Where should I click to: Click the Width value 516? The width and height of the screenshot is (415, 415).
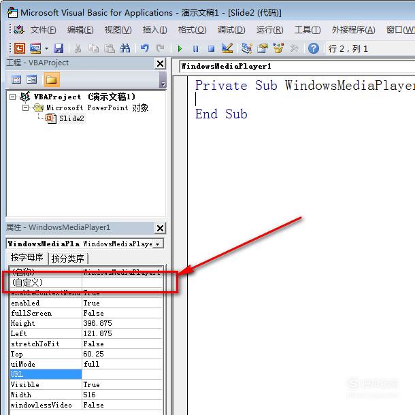coord(122,395)
